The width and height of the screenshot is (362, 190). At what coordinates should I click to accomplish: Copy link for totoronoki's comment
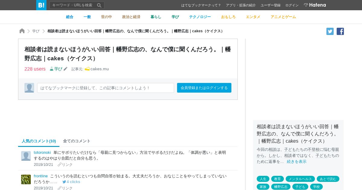pos(65,165)
